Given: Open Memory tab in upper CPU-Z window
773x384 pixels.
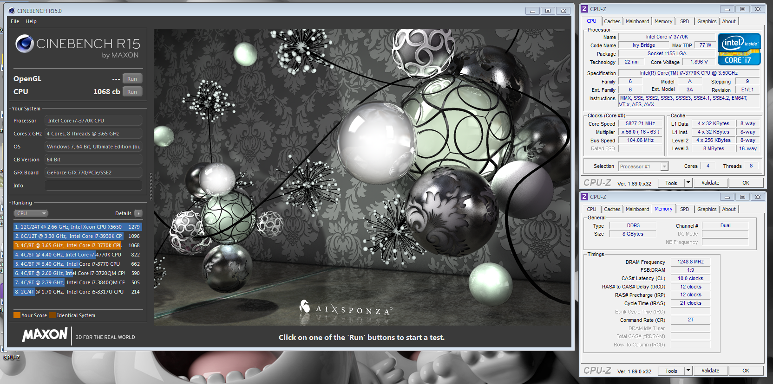Looking at the screenshot, I should 663,21.
